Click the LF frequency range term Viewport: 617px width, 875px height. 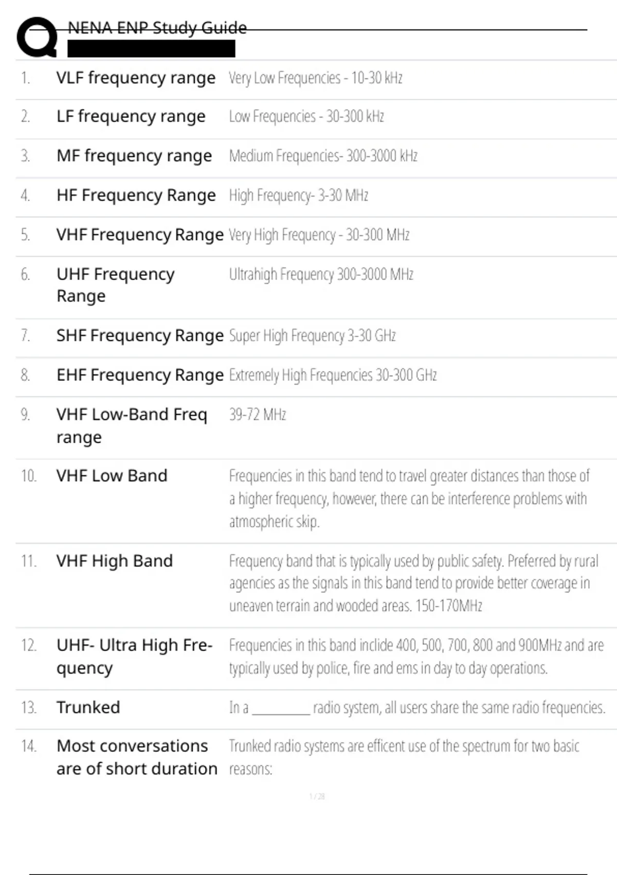(131, 117)
